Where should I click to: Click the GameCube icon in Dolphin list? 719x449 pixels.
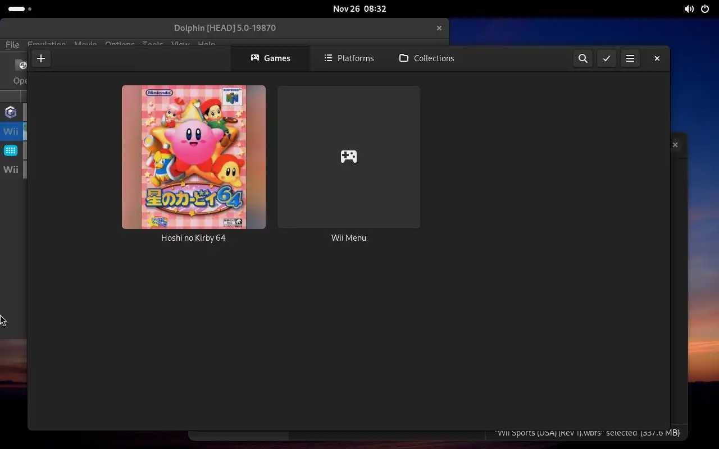[x=11, y=112]
